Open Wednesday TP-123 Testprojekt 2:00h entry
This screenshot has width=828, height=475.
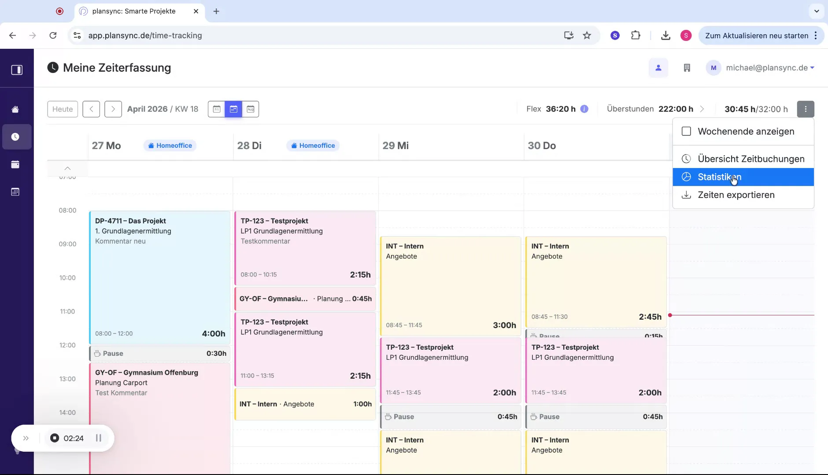click(x=451, y=370)
